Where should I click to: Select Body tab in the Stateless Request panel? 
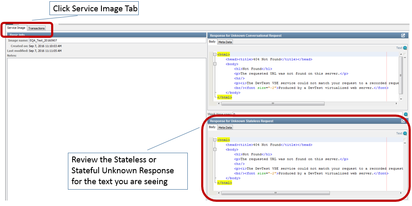tap(212, 127)
